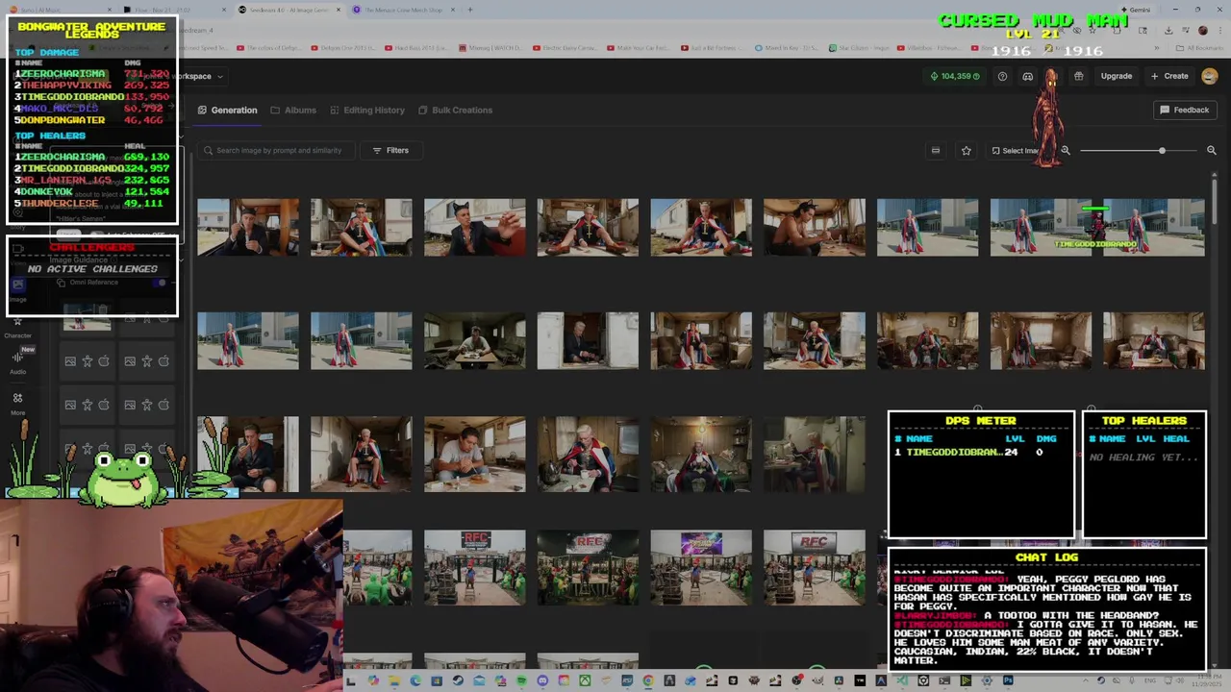Open the thumbnail of man beside white door
This screenshot has height=692, width=1231.
pyautogui.click(x=588, y=340)
